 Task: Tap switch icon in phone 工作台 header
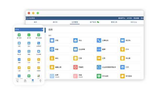tap(42, 30)
